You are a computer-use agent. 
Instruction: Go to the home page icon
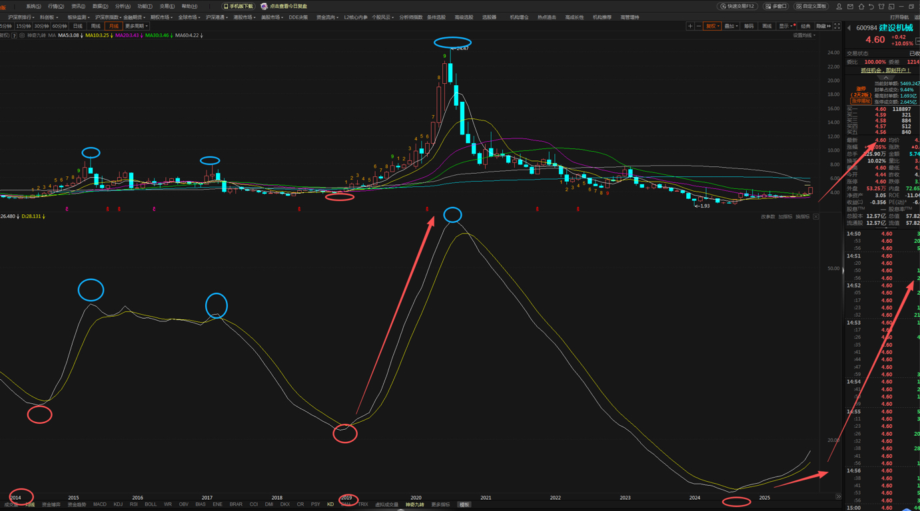861,7
